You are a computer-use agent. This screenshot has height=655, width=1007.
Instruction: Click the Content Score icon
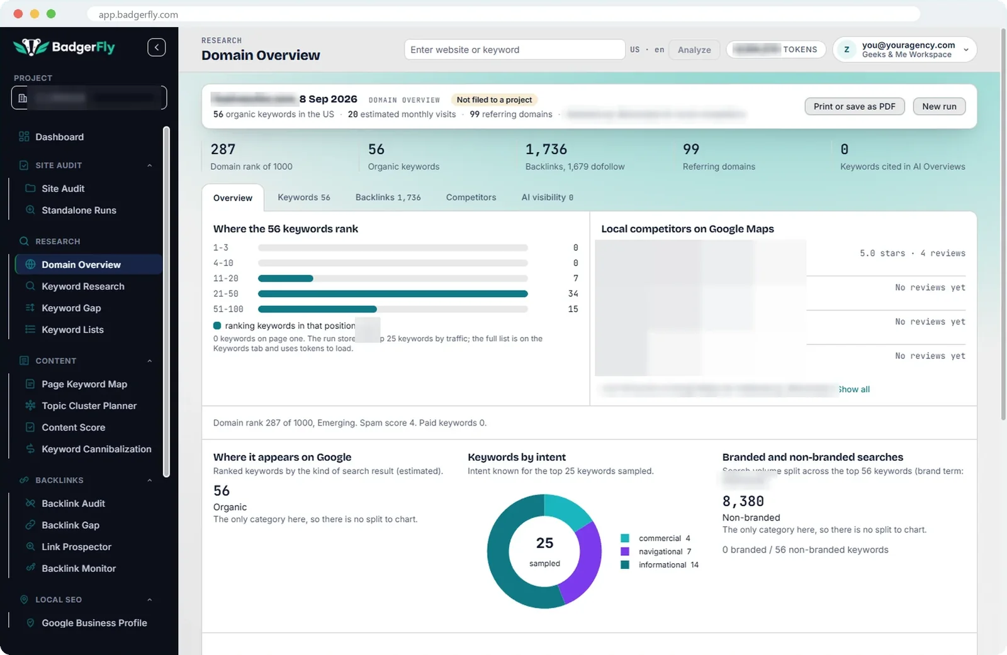[30, 427]
